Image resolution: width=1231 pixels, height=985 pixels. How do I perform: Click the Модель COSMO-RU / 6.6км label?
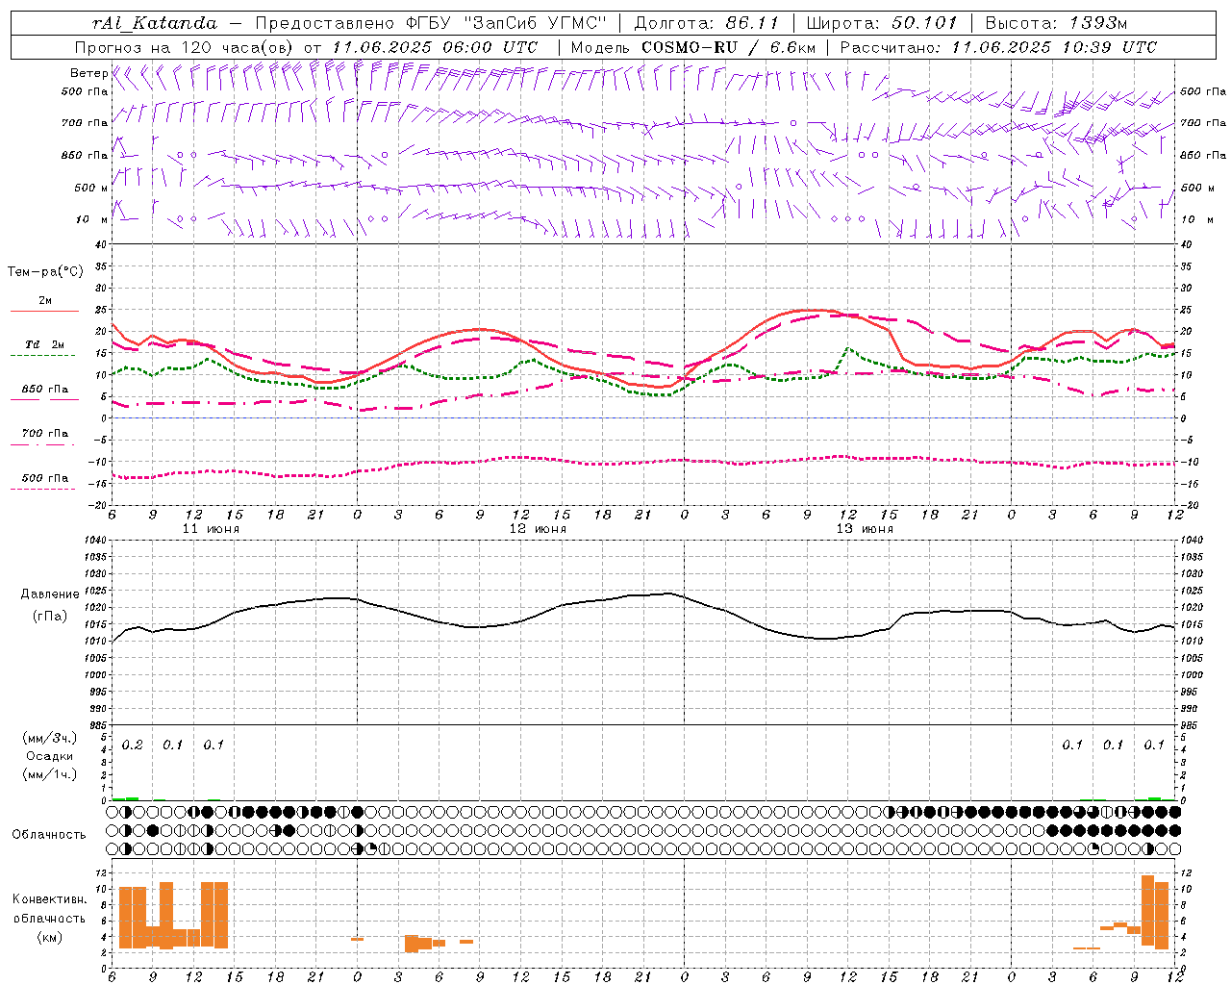pos(692,47)
